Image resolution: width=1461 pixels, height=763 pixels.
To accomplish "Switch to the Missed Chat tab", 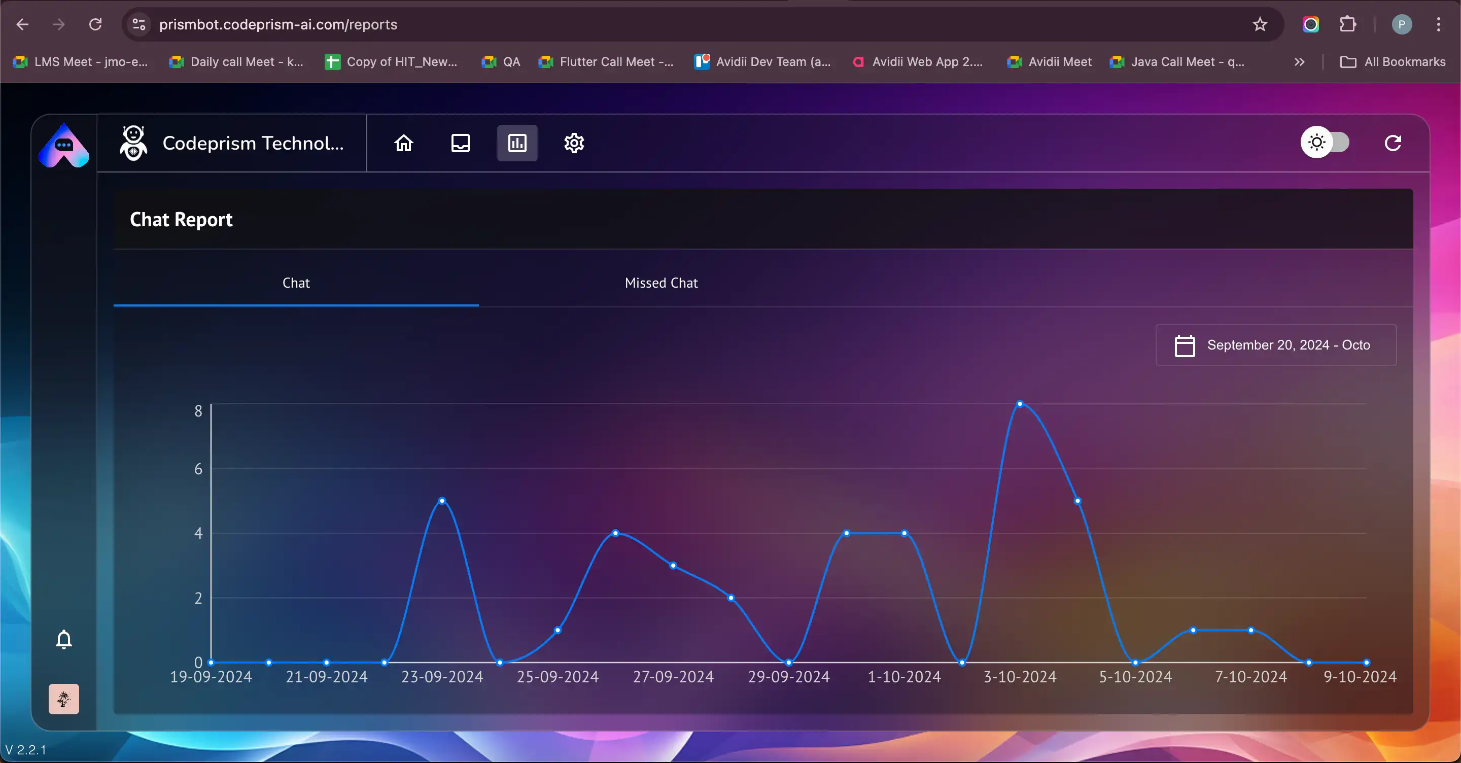I will pos(660,283).
